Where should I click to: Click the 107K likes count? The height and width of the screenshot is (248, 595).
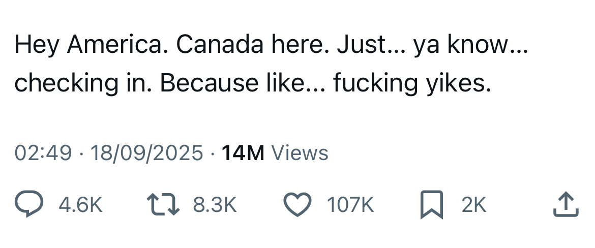tap(350, 206)
